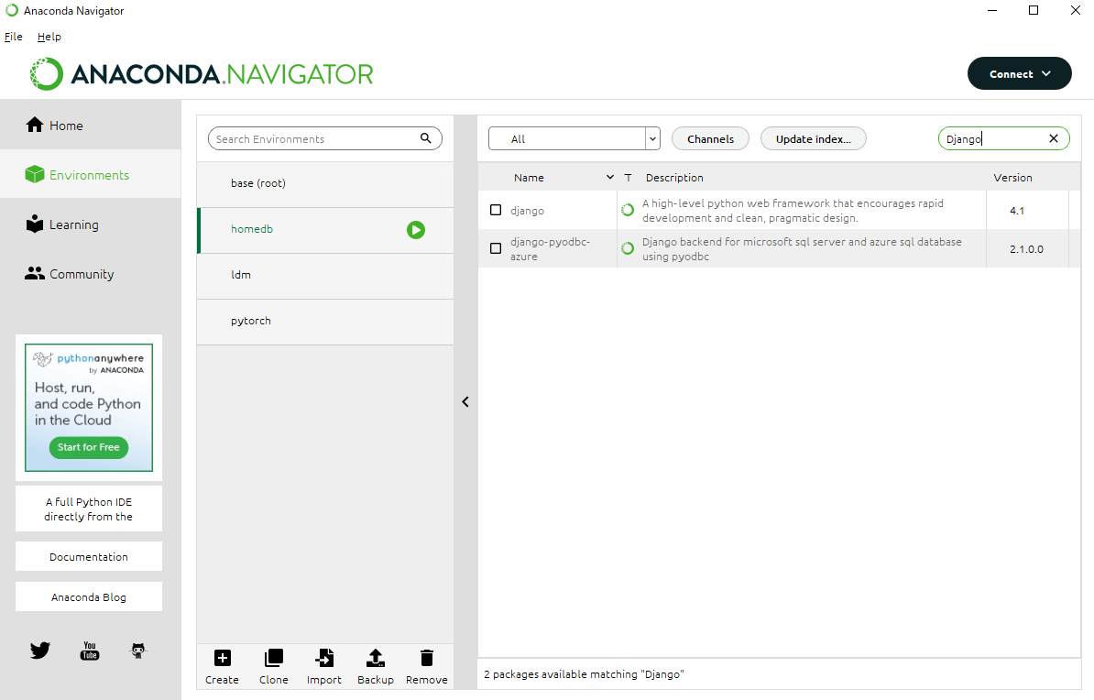Click the version 2.1.0.0 cell
Viewport: 1094px width, 700px height.
point(1026,248)
